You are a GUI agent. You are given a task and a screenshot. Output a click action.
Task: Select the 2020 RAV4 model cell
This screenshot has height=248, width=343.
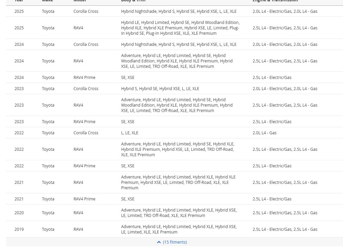click(79, 213)
